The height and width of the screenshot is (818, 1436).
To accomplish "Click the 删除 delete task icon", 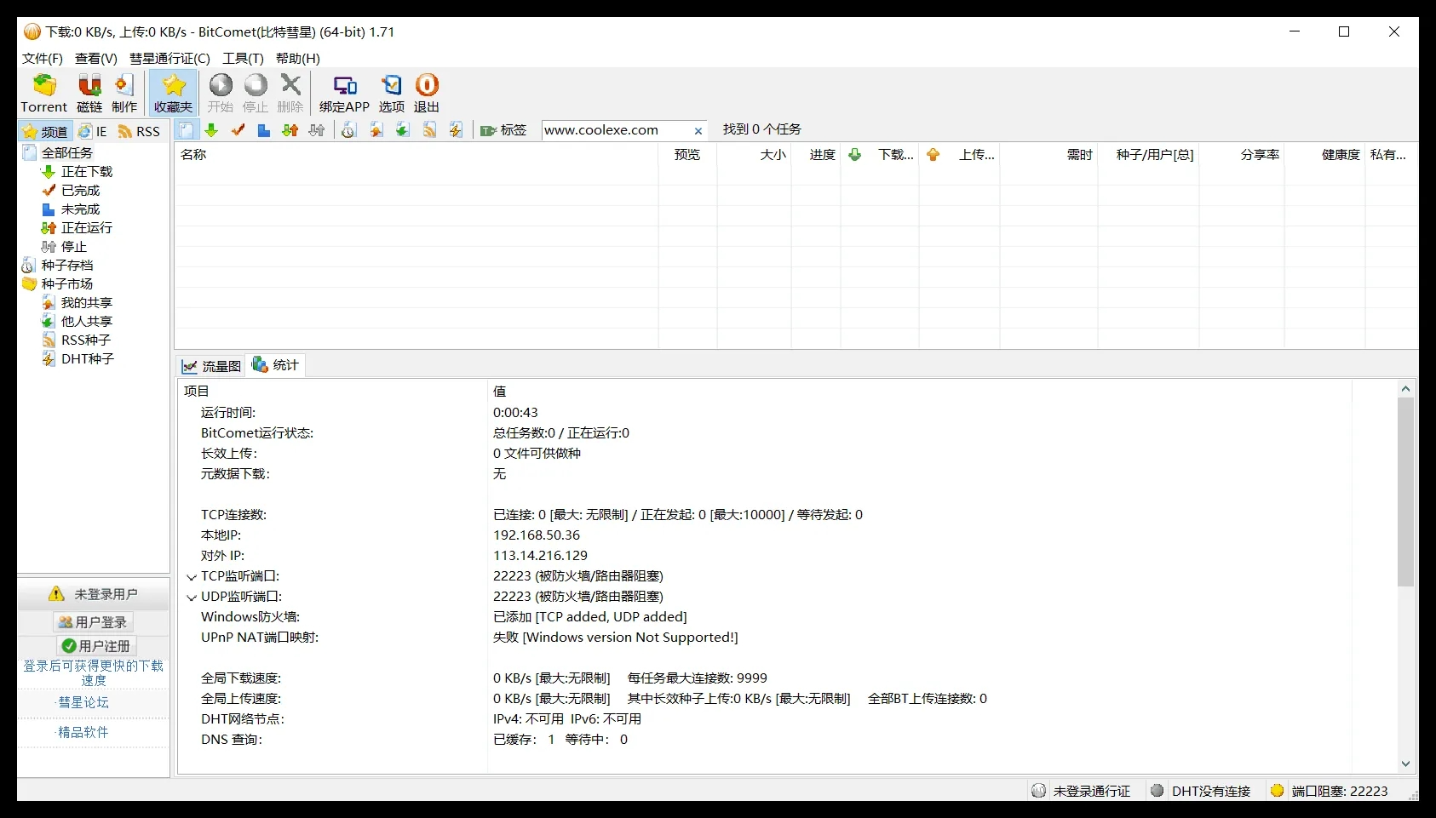I will (x=290, y=93).
